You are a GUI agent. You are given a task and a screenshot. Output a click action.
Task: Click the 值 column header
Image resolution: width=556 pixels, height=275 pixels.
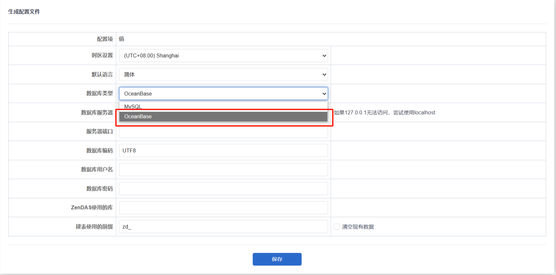122,39
